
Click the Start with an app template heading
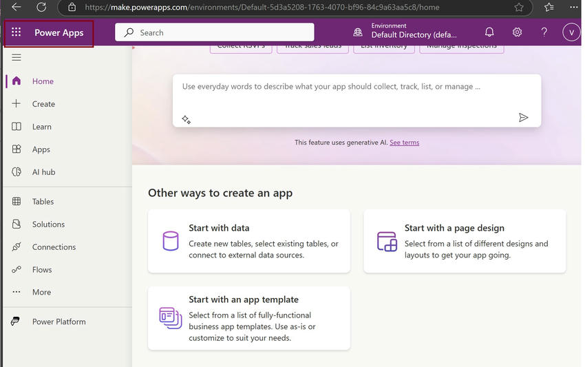243,300
